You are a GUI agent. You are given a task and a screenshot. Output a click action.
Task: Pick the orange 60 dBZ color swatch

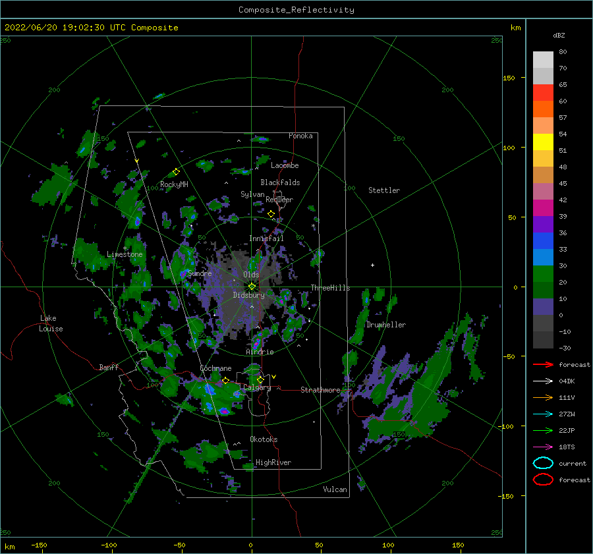[x=543, y=109]
